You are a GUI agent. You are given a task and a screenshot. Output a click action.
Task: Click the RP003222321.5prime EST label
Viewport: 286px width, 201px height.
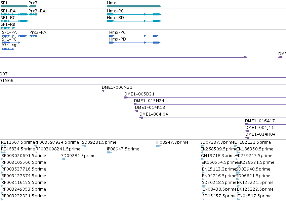(x=24, y=196)
